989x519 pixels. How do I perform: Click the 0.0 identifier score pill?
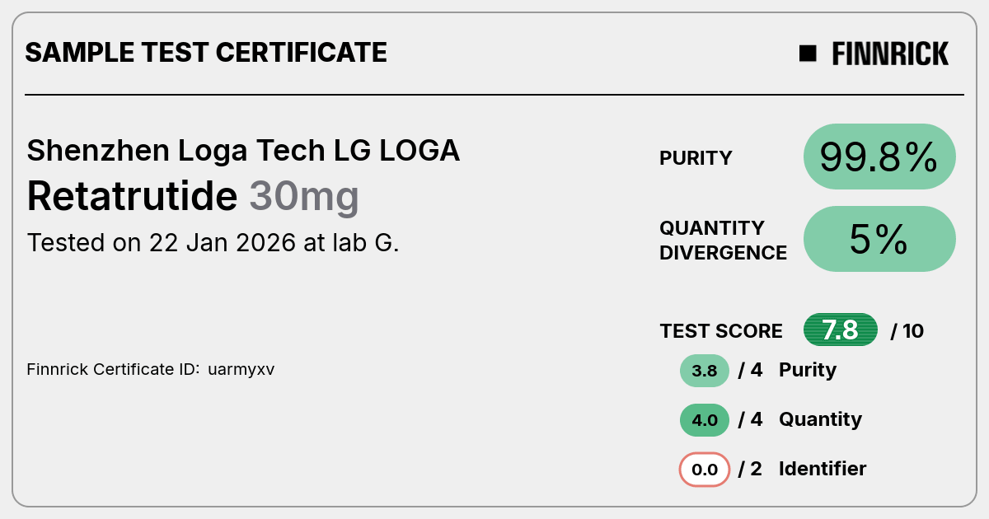tap(705, 470)
